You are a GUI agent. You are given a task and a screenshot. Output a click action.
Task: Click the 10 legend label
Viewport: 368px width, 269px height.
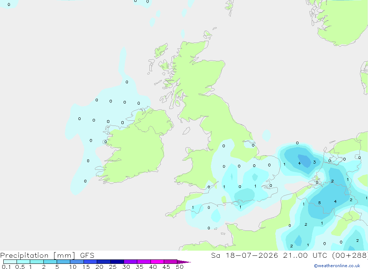(x=73, y=267)
